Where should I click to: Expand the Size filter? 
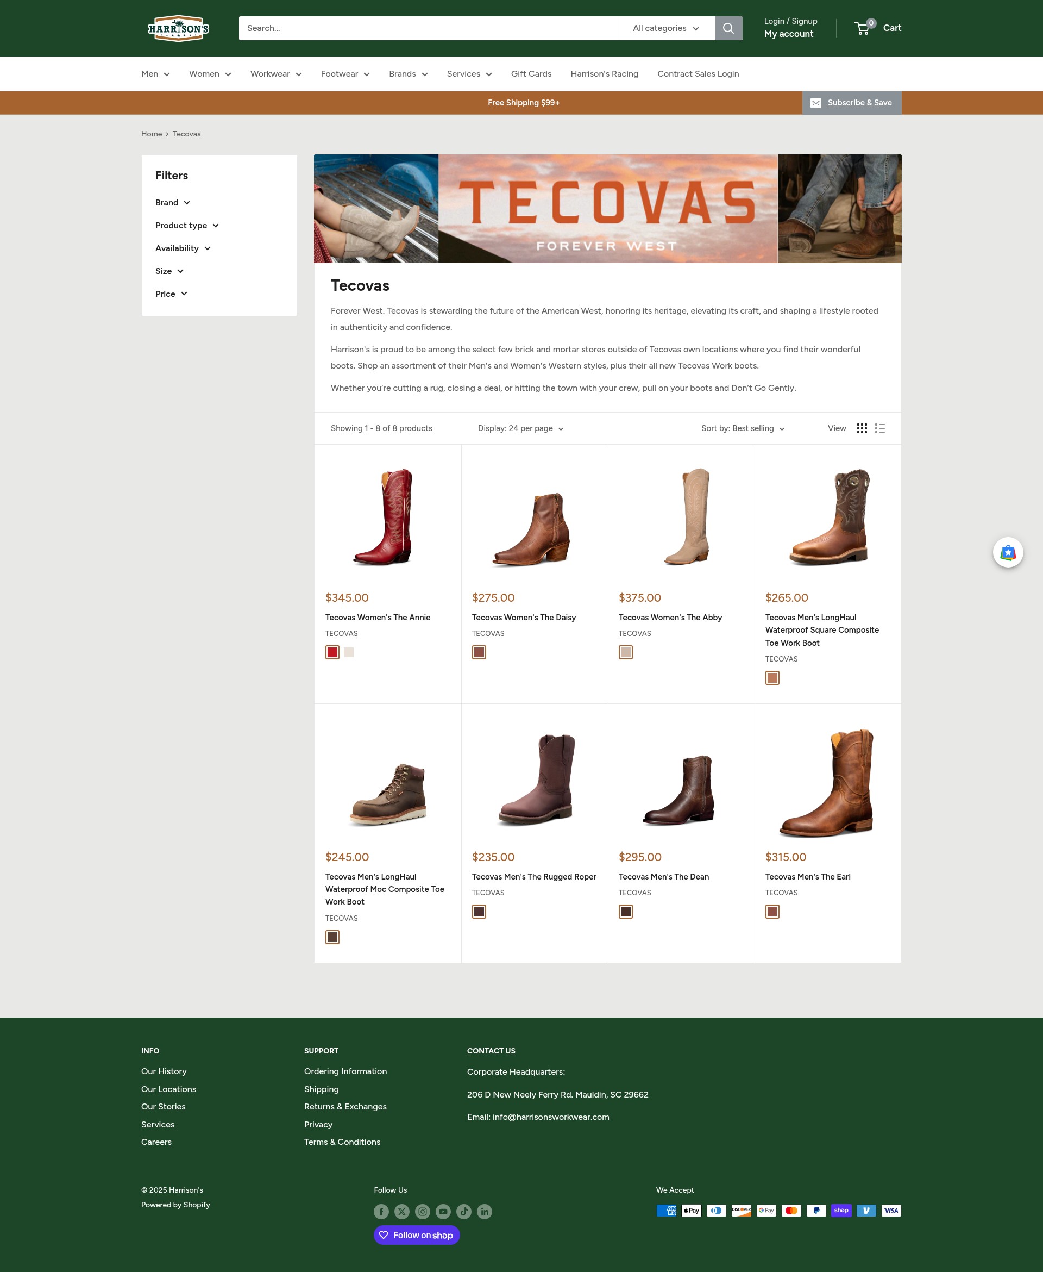click(169, 271)
